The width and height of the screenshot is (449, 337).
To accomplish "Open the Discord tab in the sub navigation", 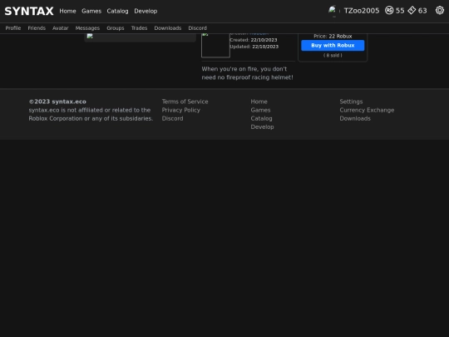I will point(197,28).
